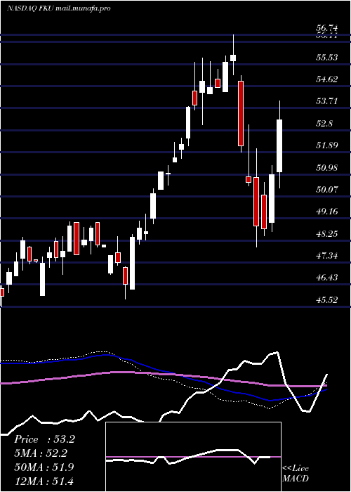Image resolution: width=351 pixels, height=492 pixels.
Task: Click the 46.43 price level label
Action: point(327,278)
